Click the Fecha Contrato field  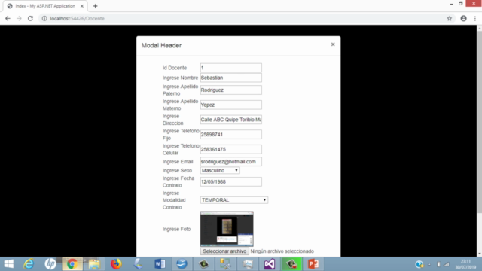click(231, 182)
